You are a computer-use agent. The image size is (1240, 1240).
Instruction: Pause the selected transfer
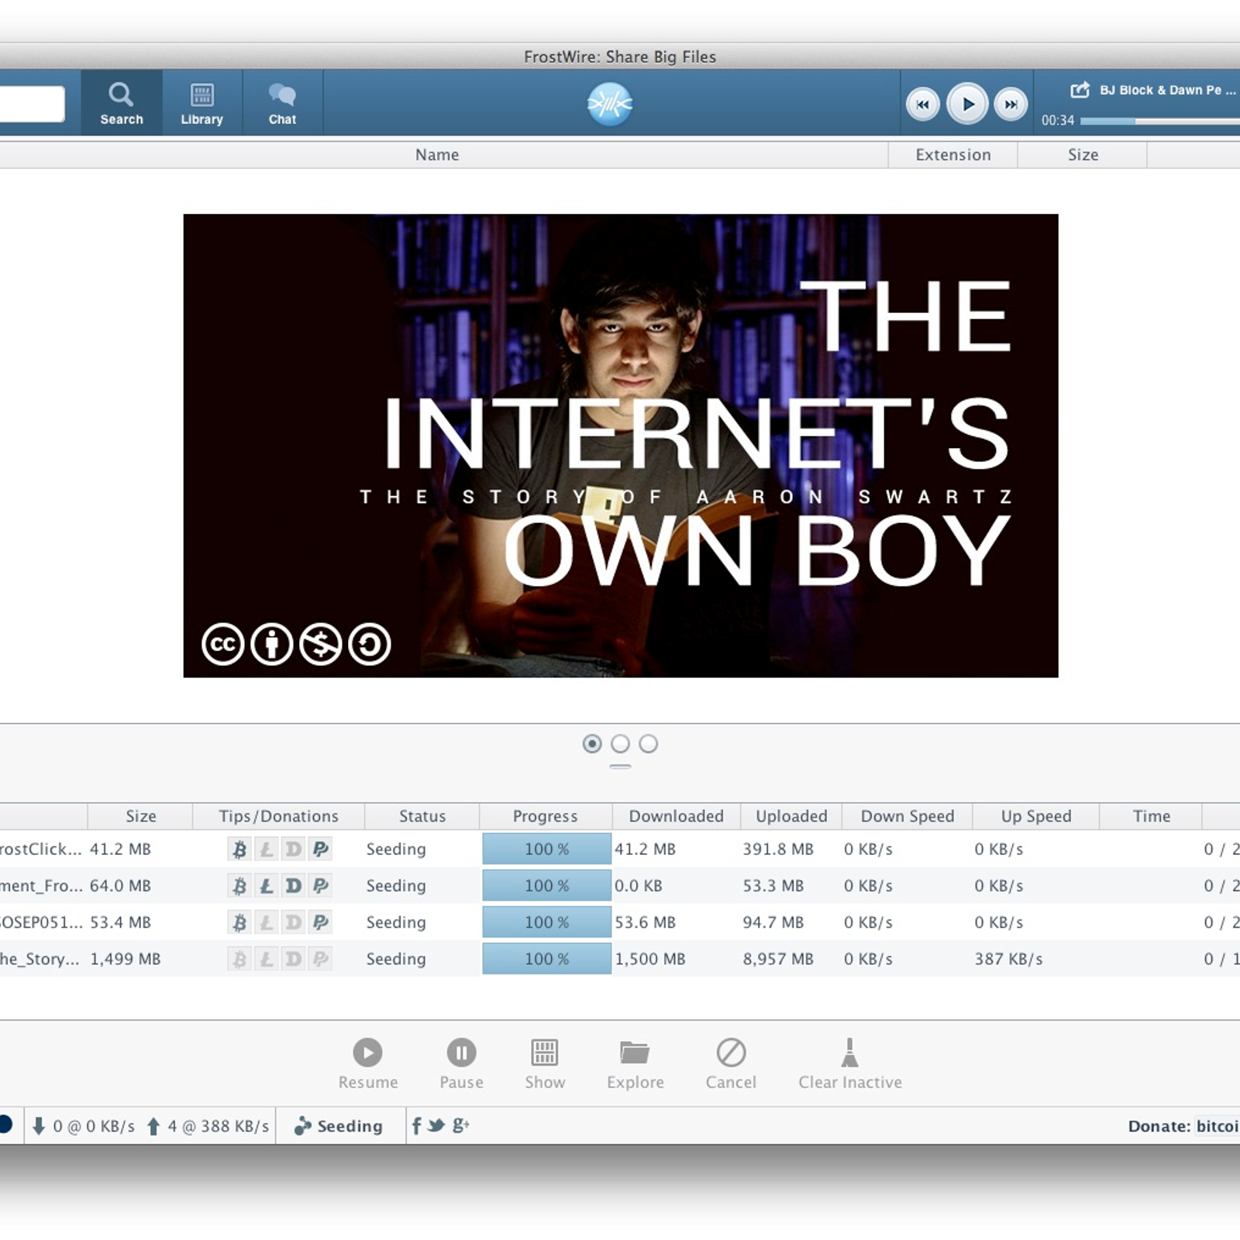[x=461, y=1064]
